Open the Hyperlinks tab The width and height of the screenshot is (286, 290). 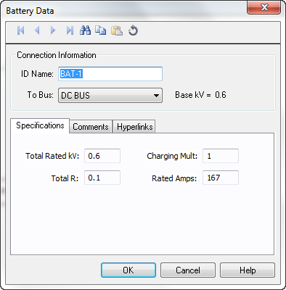[x=134, y=127]
